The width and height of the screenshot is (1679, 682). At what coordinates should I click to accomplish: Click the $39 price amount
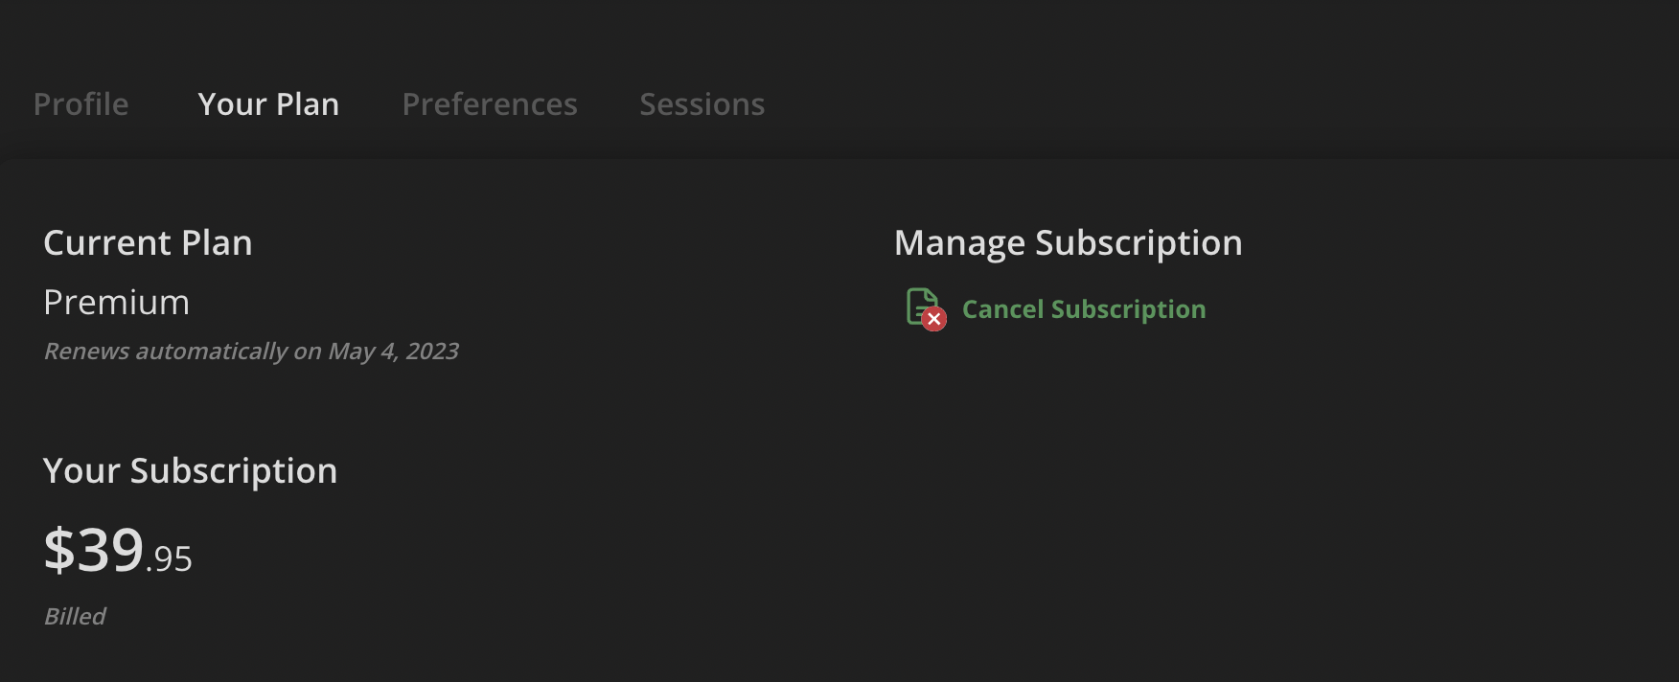pyautogui.click(x=94, y=550)
